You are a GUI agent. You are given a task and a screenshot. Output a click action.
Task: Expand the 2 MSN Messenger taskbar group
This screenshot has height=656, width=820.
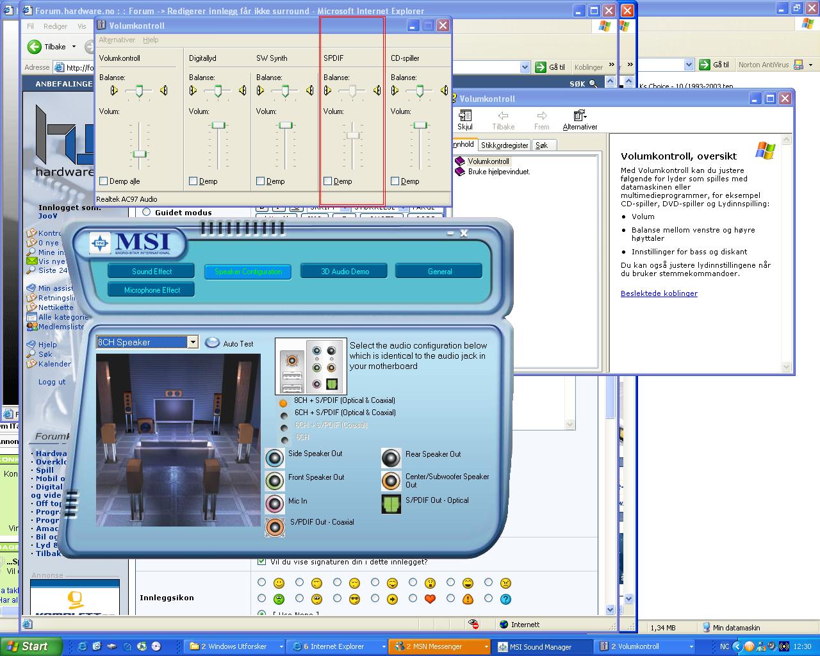[x=486, y=647]
